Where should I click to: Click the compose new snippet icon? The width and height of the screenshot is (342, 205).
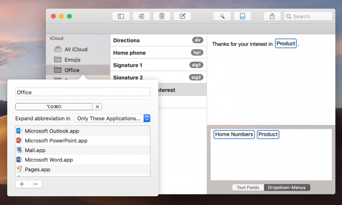182,16
